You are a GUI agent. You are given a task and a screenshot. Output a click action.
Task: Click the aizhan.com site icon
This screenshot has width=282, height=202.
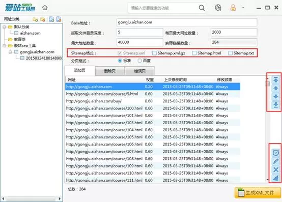click(x=16, y=33)
